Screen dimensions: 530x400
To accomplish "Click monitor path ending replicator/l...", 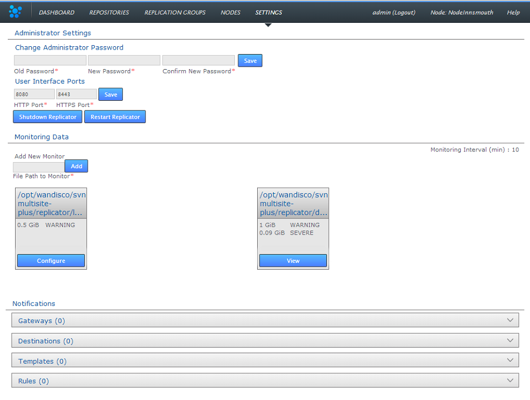I will [x=51, y=203].
